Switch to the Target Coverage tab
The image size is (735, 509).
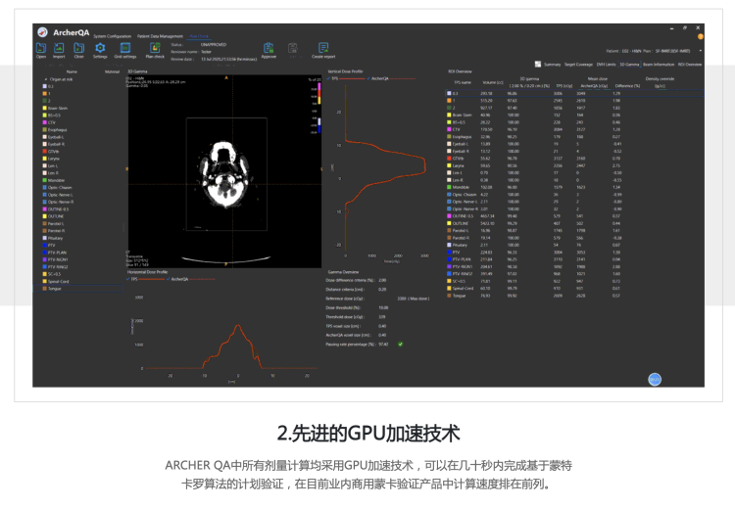click(578, 65)
